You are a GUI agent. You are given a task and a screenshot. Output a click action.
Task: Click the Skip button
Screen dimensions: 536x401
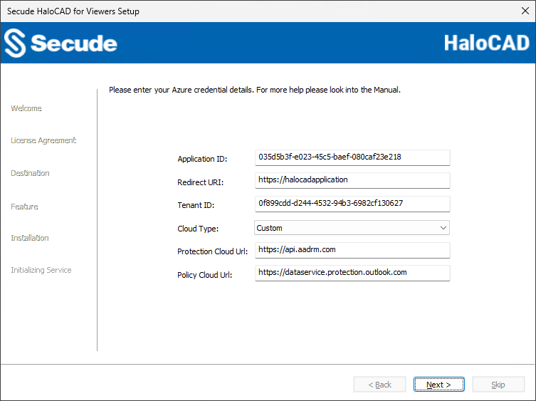[x=498, y=385]
